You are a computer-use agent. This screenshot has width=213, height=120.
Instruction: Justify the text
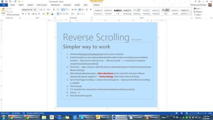pos(67,14)
